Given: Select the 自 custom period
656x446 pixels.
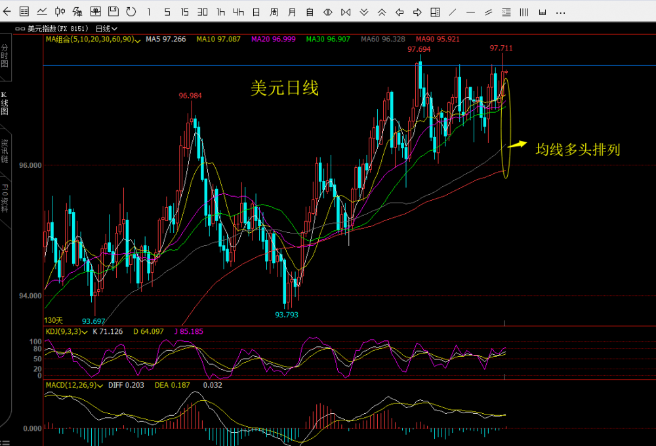Looking at the screenshot, I should [x=310, y=12].
